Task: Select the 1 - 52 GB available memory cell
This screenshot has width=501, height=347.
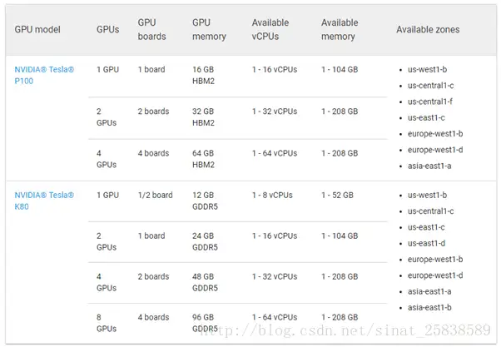Action: click(x=337, y=195)
